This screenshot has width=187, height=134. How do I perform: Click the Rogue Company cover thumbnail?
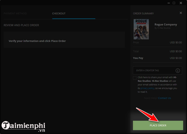coord(141,29)
